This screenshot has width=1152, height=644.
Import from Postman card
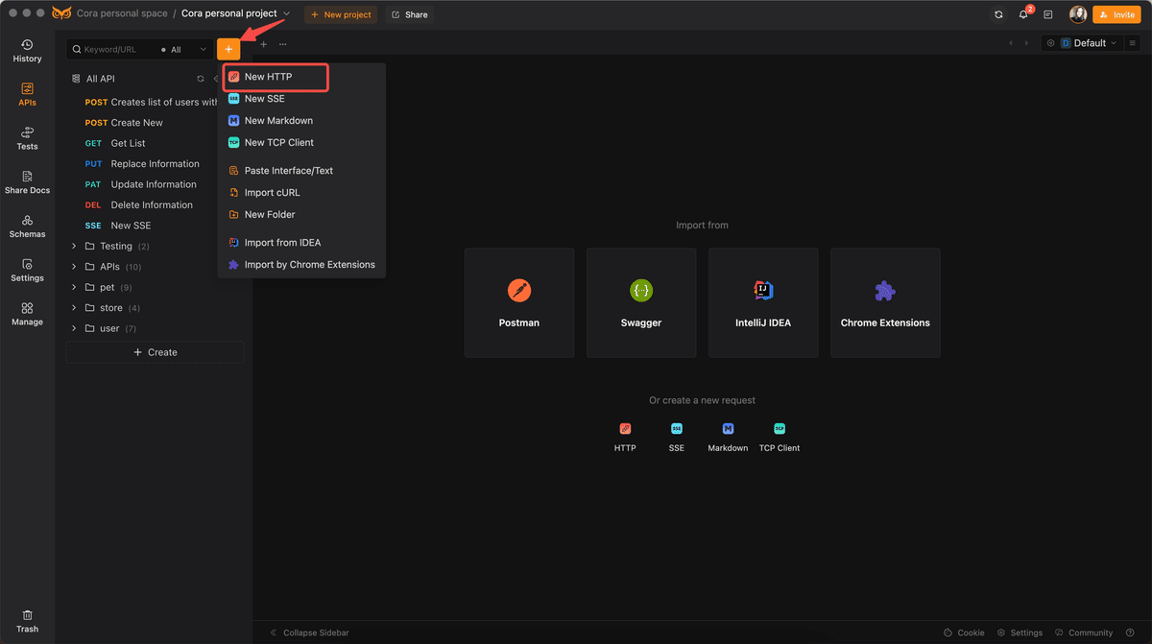click(x=519, y=302)
